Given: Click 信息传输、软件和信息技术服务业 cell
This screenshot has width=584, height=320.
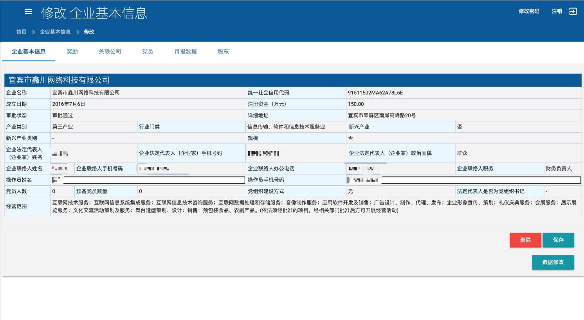Looking at the screenshot, I should [x=286, y=127].
